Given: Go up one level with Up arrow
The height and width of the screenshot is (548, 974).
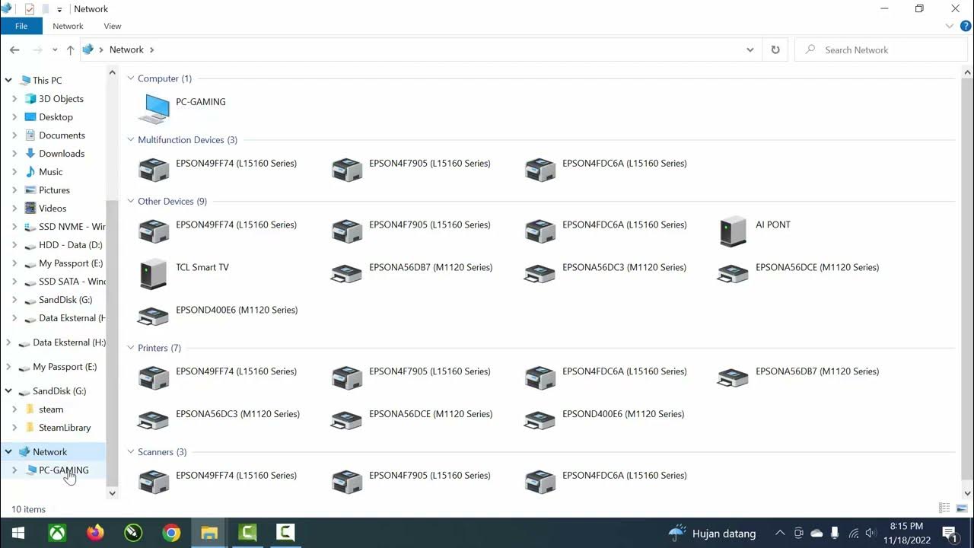Looking at the screenshot, I should tap(70, 49).
